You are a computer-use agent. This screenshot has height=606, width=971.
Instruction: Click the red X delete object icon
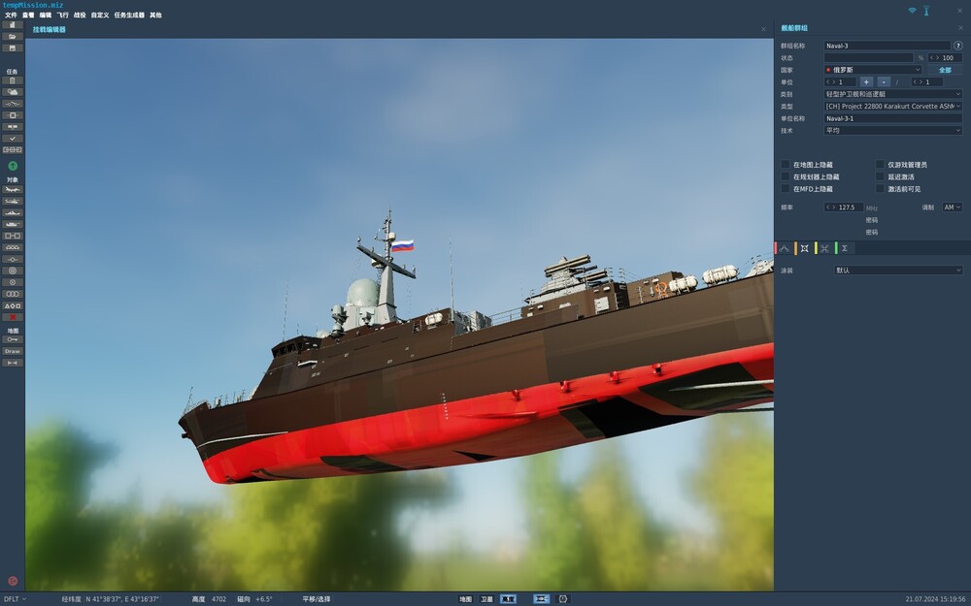tap(13, 317)
